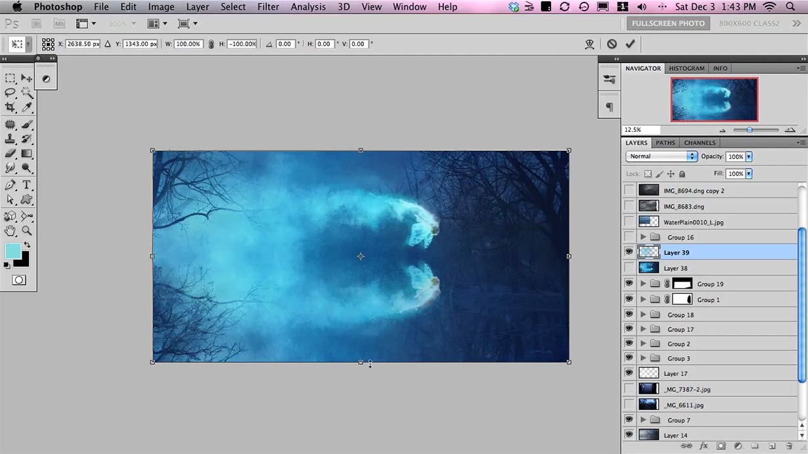Select the Horizontal Type tool
Viewport: 808px width, 454px height.
click(x=27, y=185)
